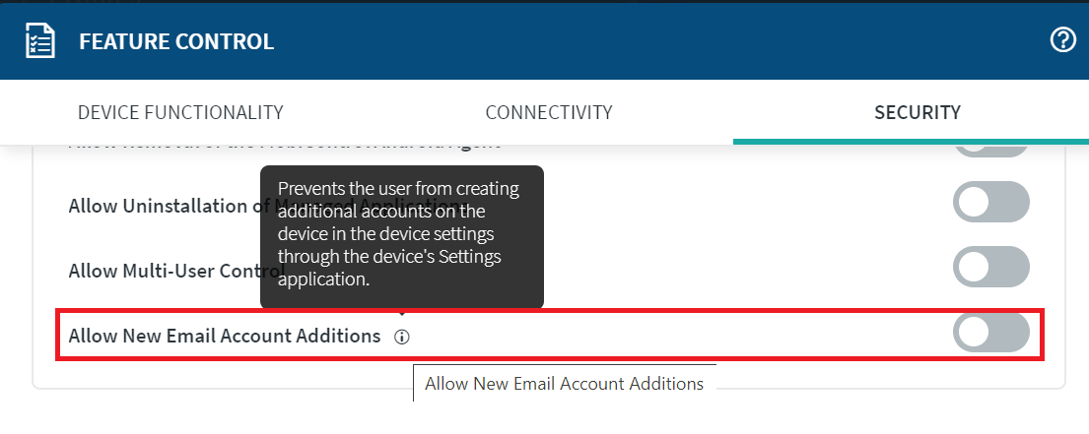Click the Allow New Email Account Additions row label
This screenshot has height=434, width=1089.
coord(225,336)
